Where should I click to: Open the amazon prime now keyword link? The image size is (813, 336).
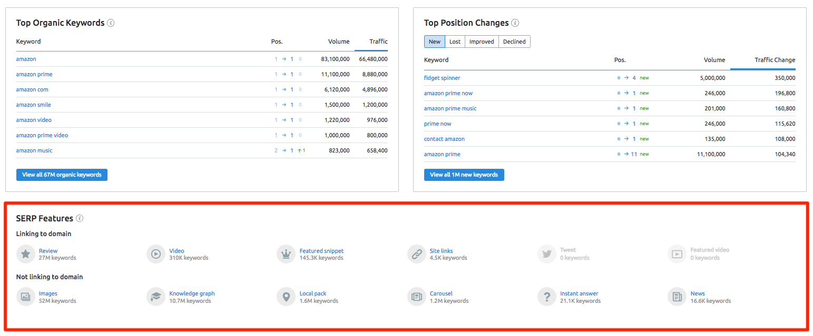(x=448, y=93)
